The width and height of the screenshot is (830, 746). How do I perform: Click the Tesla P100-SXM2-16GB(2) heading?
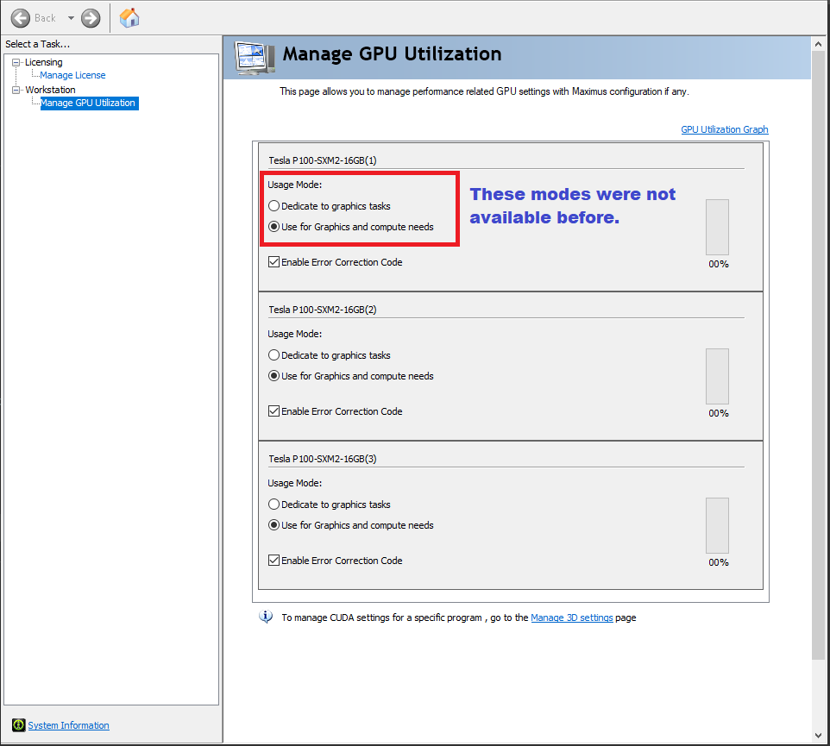[x=323, y=310]
